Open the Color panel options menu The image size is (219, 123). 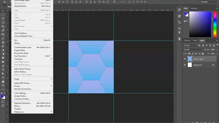[217, 8]
